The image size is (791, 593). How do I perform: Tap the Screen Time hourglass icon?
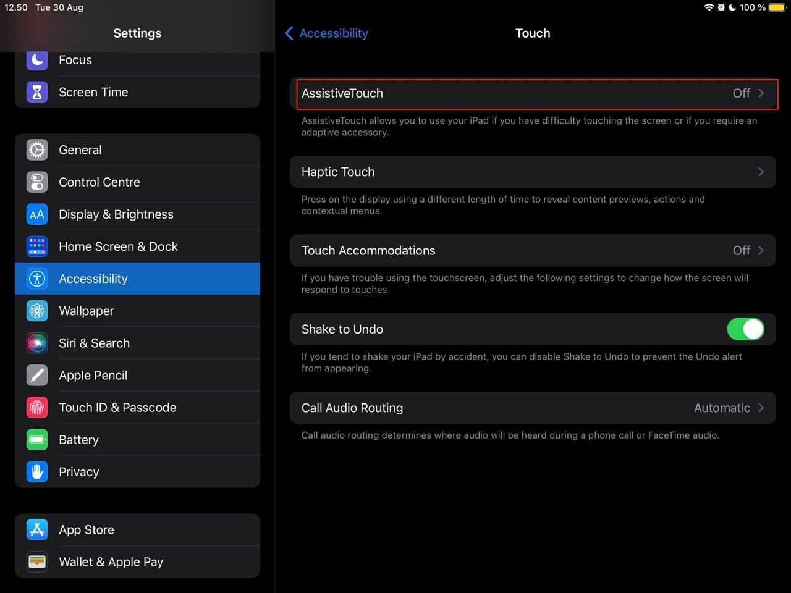[37, 92]
